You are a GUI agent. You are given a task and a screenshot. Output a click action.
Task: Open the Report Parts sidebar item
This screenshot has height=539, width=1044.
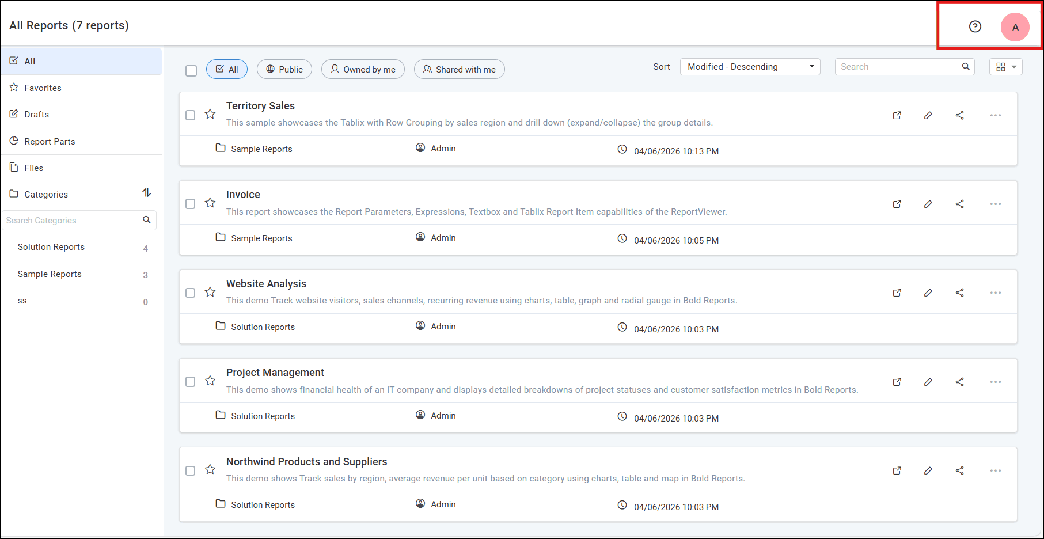point(50,142)
